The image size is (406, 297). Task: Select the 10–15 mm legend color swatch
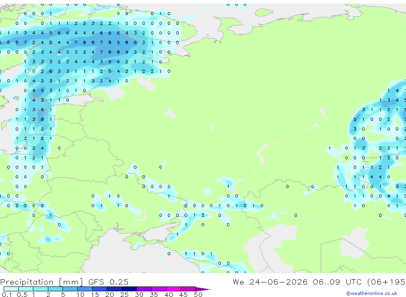coord(85,289)
